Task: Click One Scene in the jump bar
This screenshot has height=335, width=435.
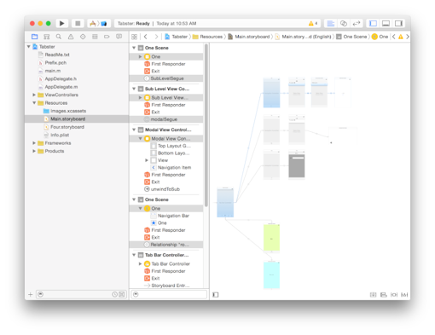Action: coord(351,37)
